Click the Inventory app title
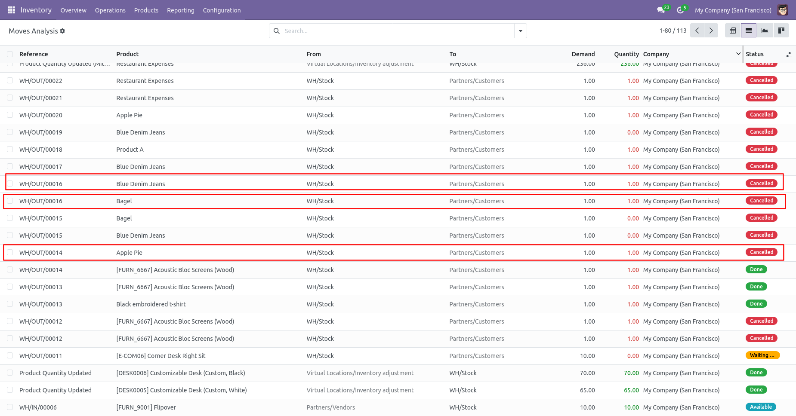This screenshot has height=416, width=796. pos(36,10)
